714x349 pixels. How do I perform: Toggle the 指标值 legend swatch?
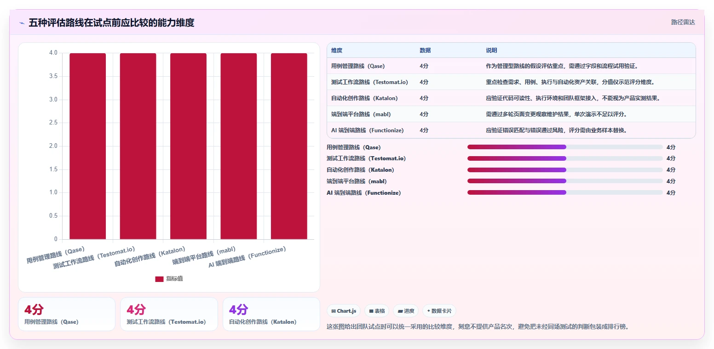point(159,279)
